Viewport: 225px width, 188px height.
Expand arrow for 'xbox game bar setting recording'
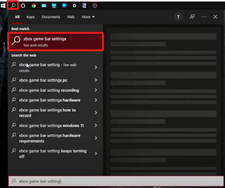96,90
